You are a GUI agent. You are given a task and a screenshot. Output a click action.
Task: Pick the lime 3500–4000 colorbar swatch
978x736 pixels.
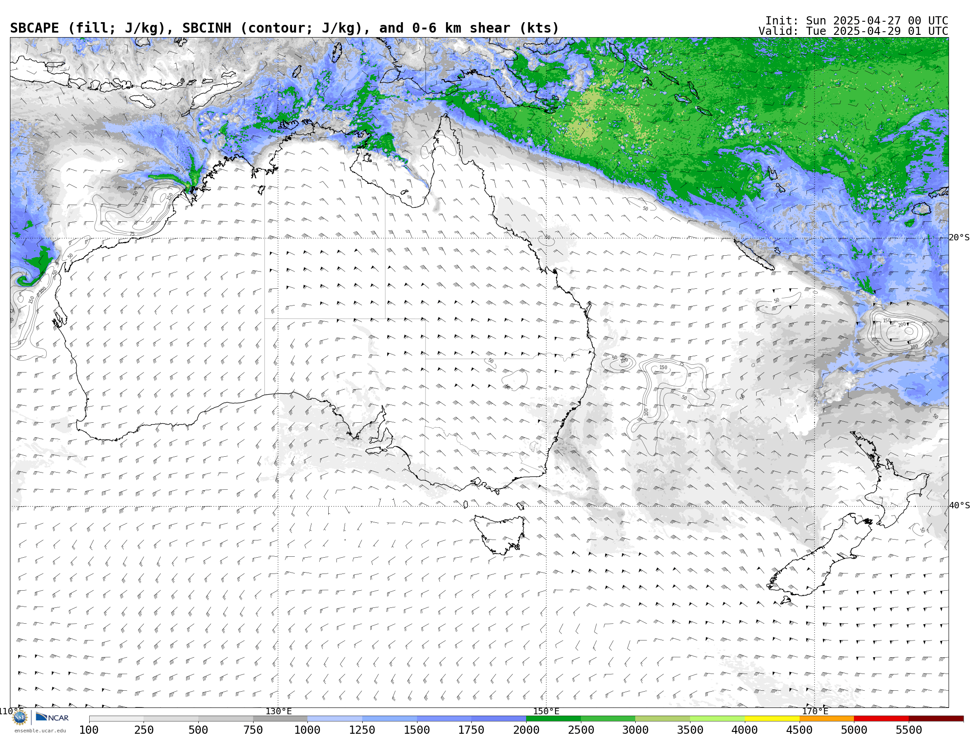click(717, 719)
